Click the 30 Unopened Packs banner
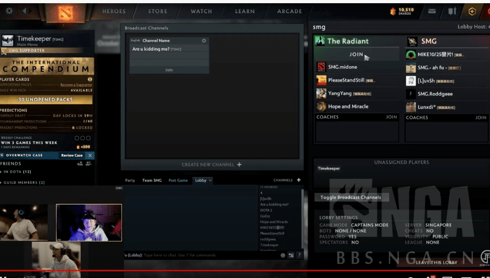This screenshot has height=278, width=490. [x=46, y=100]
